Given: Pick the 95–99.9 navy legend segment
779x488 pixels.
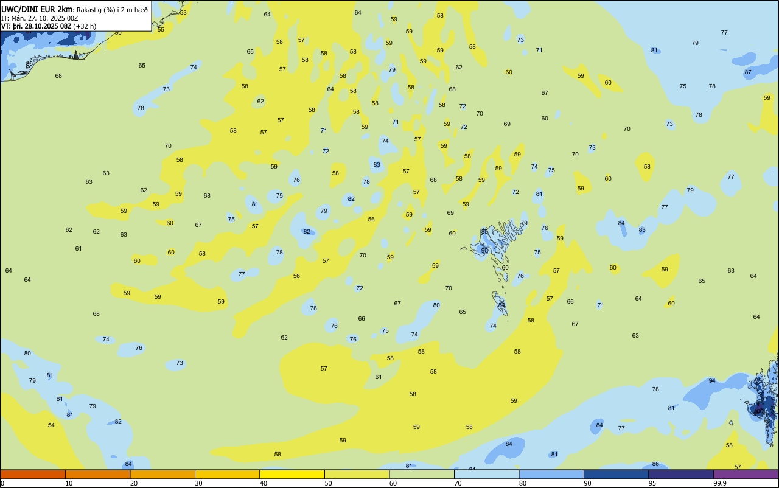Looking at the screenshot, I should click(681, 474).
